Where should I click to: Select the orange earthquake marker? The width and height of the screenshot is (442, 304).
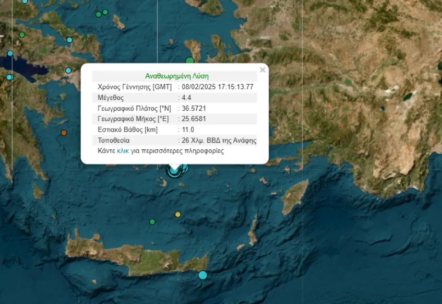[64, 133]
